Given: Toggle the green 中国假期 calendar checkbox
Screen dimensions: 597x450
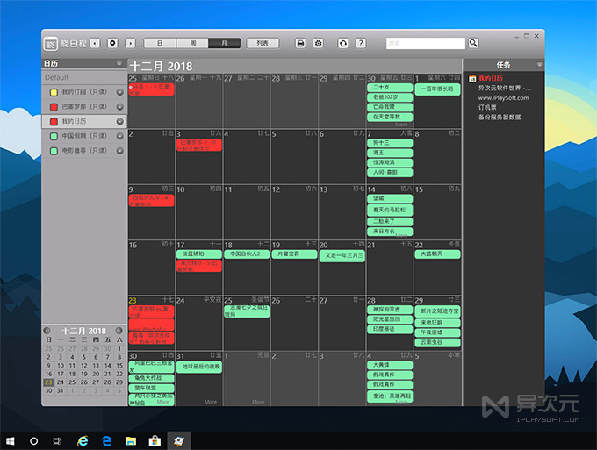Looking at the screenshot, I should click(x=54, y=136).
